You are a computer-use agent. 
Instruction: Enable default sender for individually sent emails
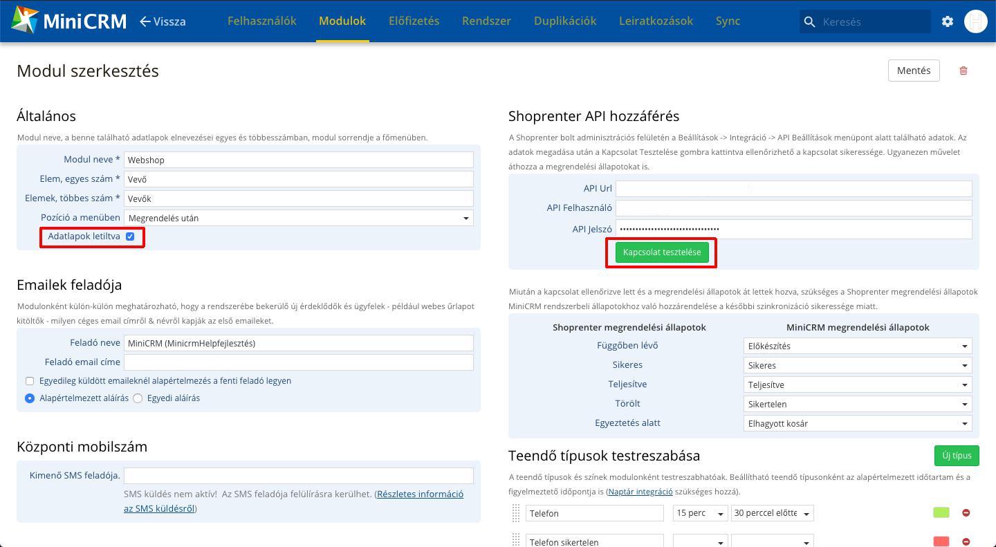point(30,381)
